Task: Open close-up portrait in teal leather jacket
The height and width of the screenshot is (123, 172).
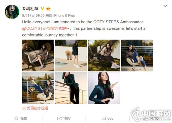Action: pos(104,88)
